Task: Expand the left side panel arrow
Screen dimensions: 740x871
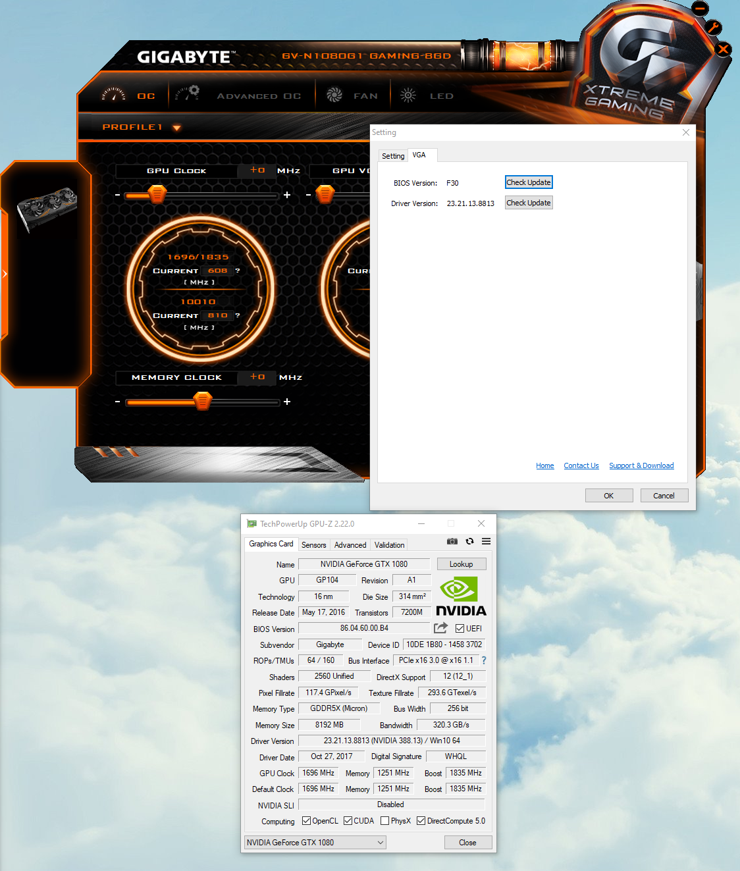Action: click(5, 273)
